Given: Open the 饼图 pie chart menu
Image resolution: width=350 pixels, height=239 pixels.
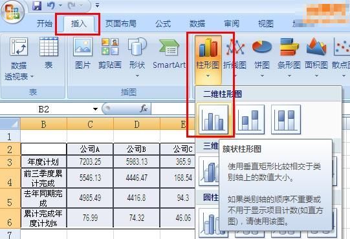Looking at the screenshot, I should [262, 57].
